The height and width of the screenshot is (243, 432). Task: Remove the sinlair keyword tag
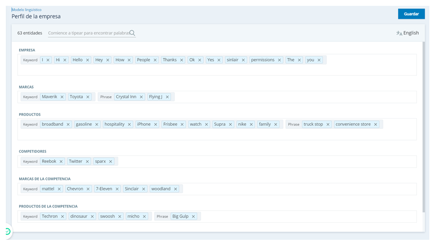tap(244, 60)
